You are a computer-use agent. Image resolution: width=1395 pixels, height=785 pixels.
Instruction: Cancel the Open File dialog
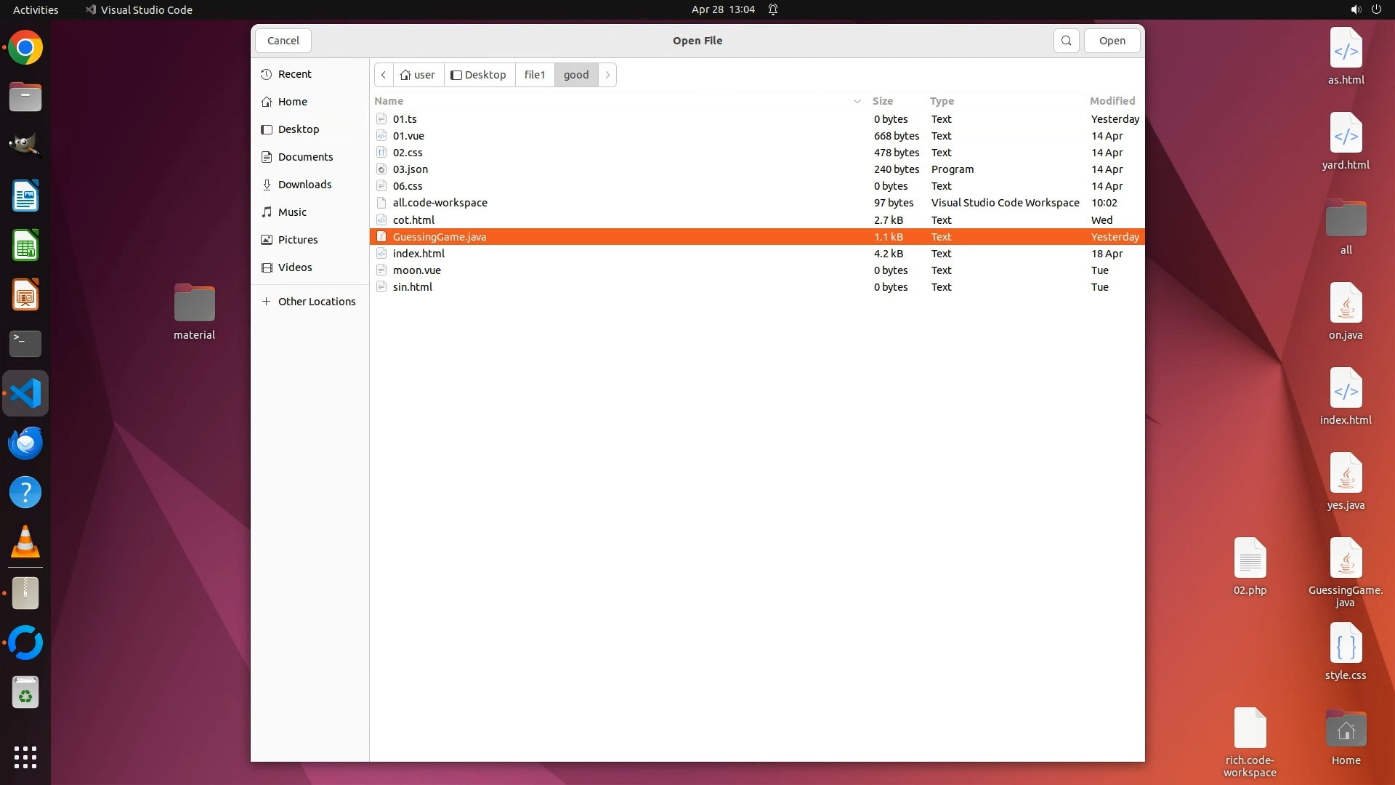point(283,41)
